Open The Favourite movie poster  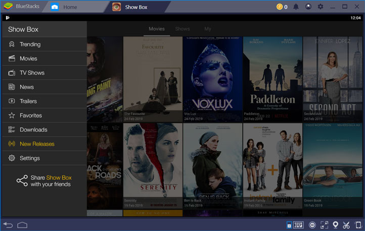coord(153,79)
